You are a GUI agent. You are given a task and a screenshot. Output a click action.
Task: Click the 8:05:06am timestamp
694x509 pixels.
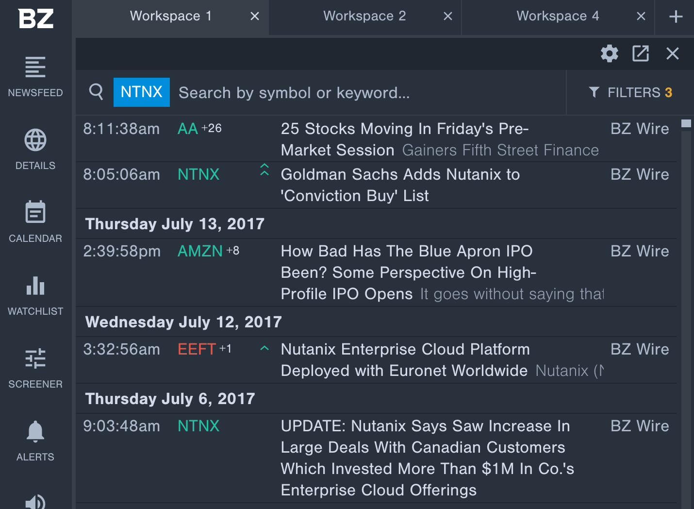[x=121, y=174]
